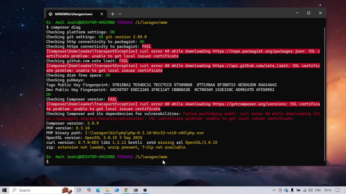Click the 'PHP version: 8.3.16' line
This screenshot has height=194, width=346.
point(68,128)
